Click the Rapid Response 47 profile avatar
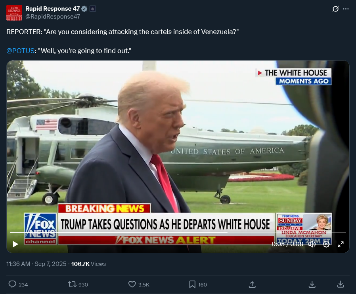 tap(14, 13)
